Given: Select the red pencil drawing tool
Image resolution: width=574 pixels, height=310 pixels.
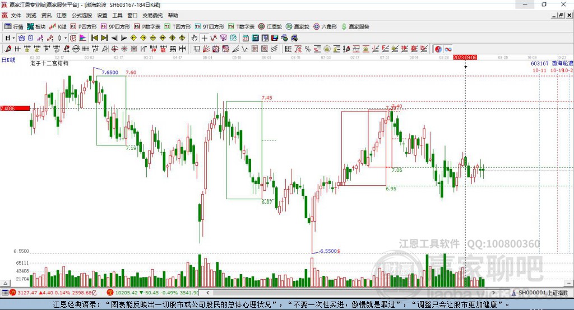Looking at the screenshot, I should click(x=8, y=49).
